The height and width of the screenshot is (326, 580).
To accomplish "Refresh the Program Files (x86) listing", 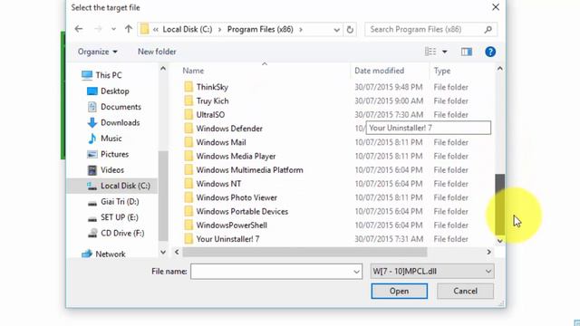I will pyautogui.click(x=350, y=30).
